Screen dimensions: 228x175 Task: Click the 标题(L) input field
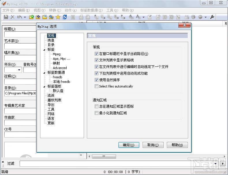(x=20, y=35)
